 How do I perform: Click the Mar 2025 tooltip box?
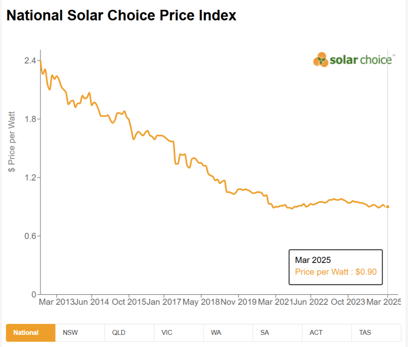(x=335, y=267)
